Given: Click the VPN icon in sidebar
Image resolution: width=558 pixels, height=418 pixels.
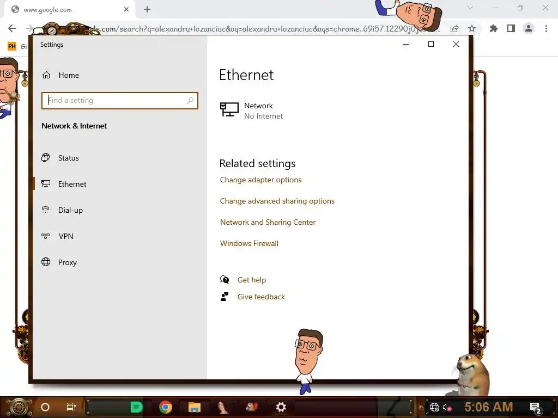Looking at the screenshot, I should [46, 236].
